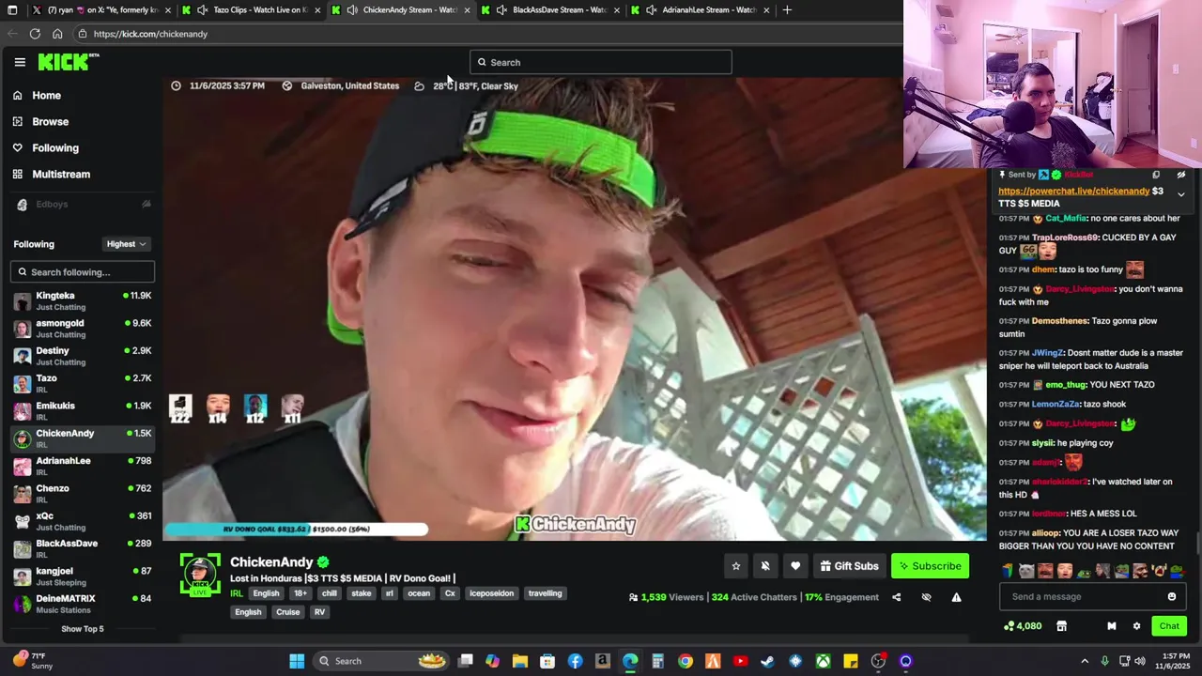
Task: Click the iceposeidon tag
Action: click(x=491, y=593)
